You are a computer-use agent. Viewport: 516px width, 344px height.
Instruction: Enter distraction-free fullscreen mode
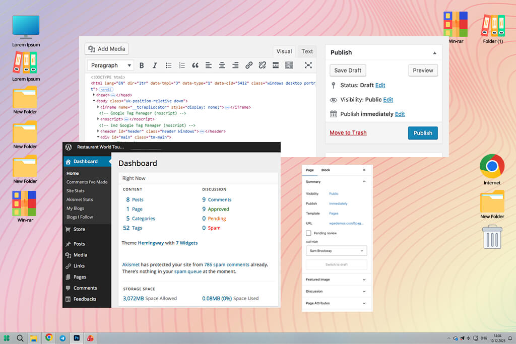pos(308,65)
